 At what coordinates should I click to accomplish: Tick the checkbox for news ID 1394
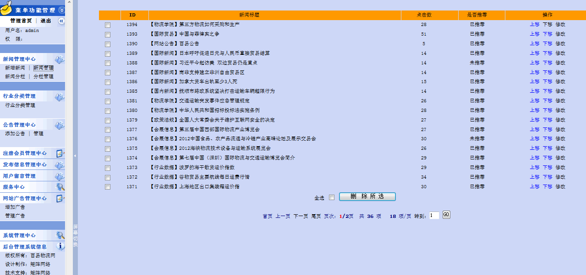point(108,25)
